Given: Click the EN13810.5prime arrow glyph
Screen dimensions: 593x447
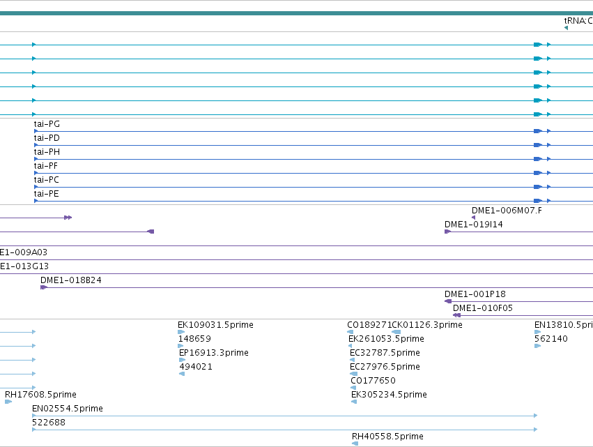Looking at the screenshot, I should pos(537,332).
